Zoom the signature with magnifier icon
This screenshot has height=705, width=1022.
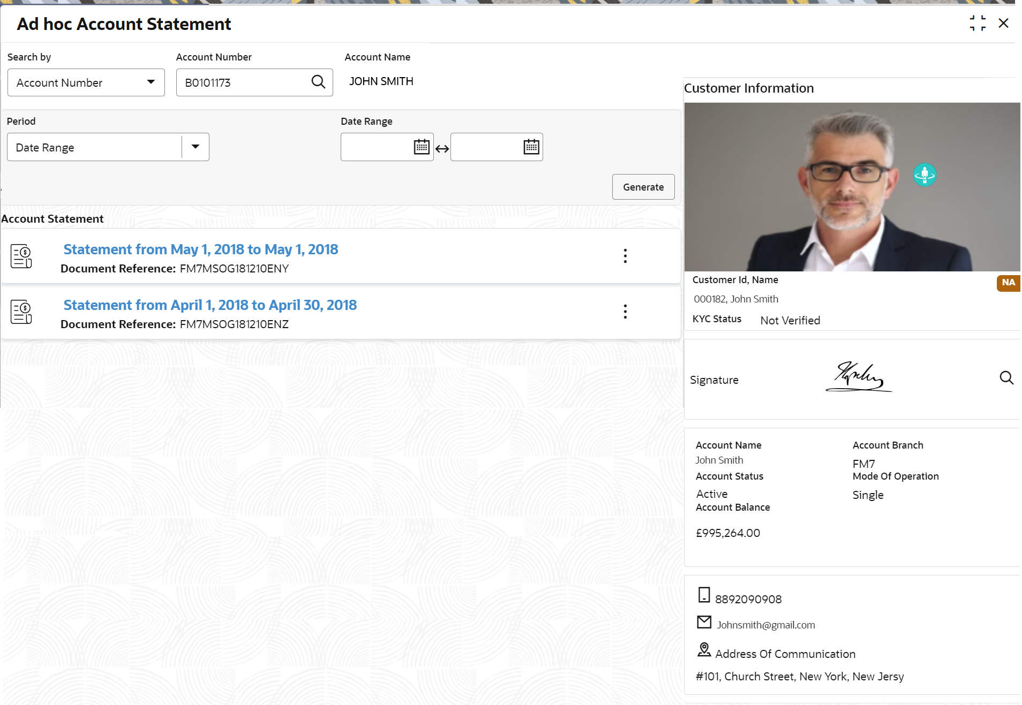click(1006, 378)
